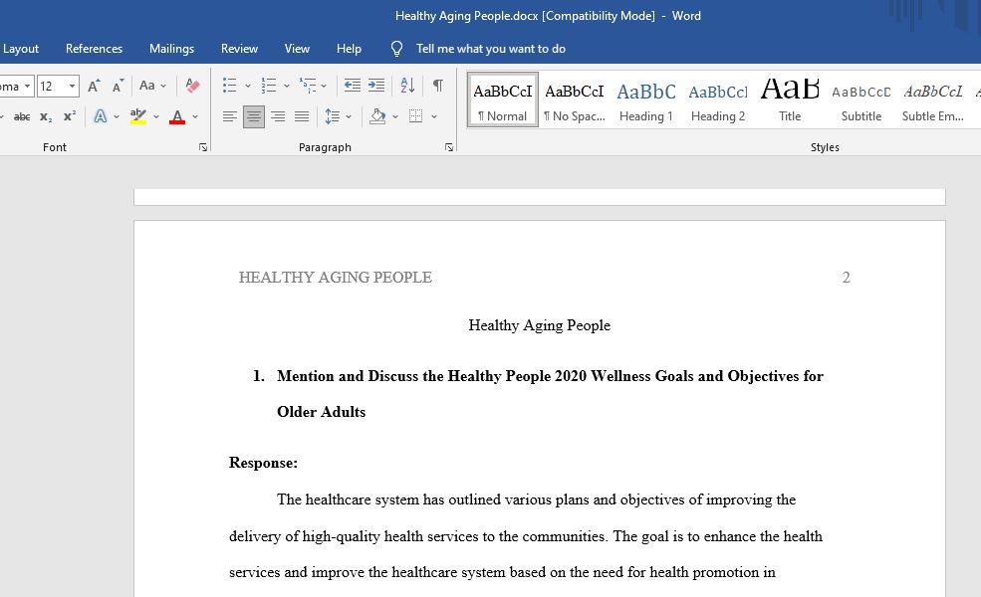Open the References tab

click(x=94, y=49)
